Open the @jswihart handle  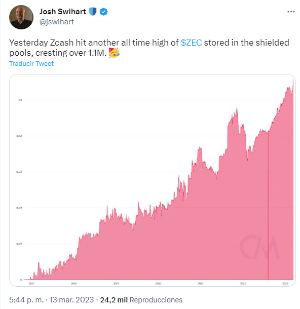[57, 22]
